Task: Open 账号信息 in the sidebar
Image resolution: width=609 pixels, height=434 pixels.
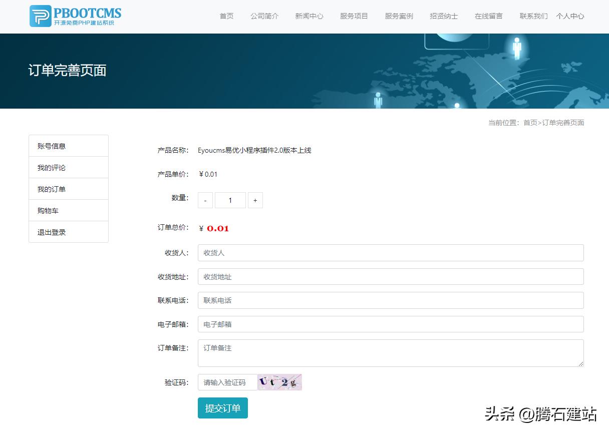Action: (x=69, y=146)
